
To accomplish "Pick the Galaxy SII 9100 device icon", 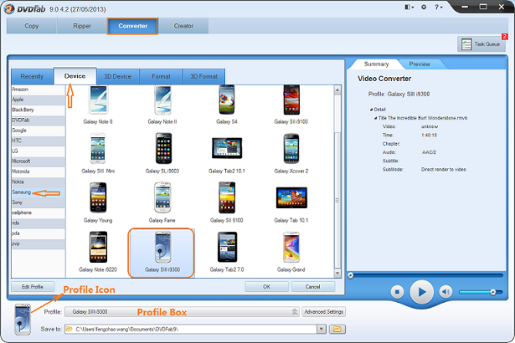I will (227, 197).
